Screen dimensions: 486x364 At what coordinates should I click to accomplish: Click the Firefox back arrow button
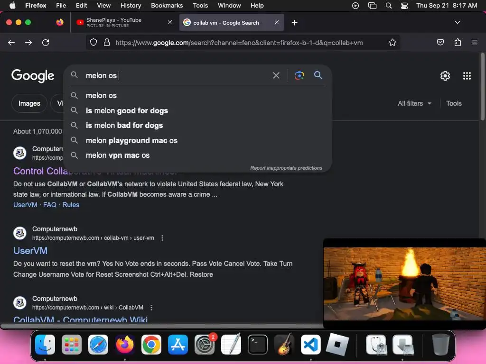pos(11,42)
